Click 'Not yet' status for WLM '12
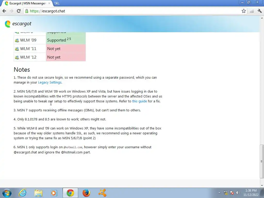Viewport: 264px width, 198px height. (x=66, y=57)
